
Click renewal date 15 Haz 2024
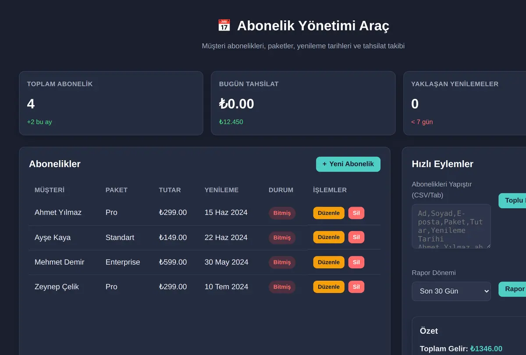point(226,212)
